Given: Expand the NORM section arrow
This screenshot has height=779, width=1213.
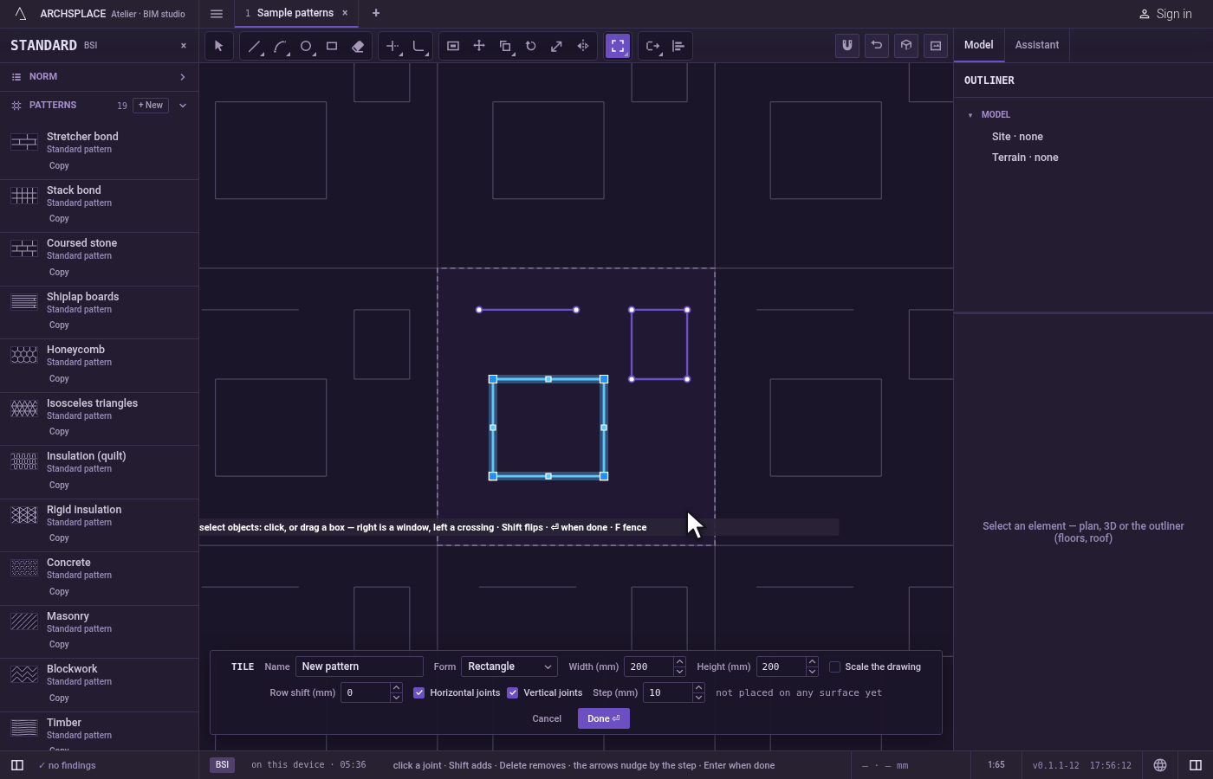Looking at the screenshot, I should click(x=183, y=77).
